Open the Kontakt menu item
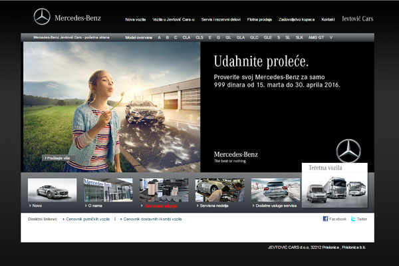The image size is (399, 266). coord(328,19)
